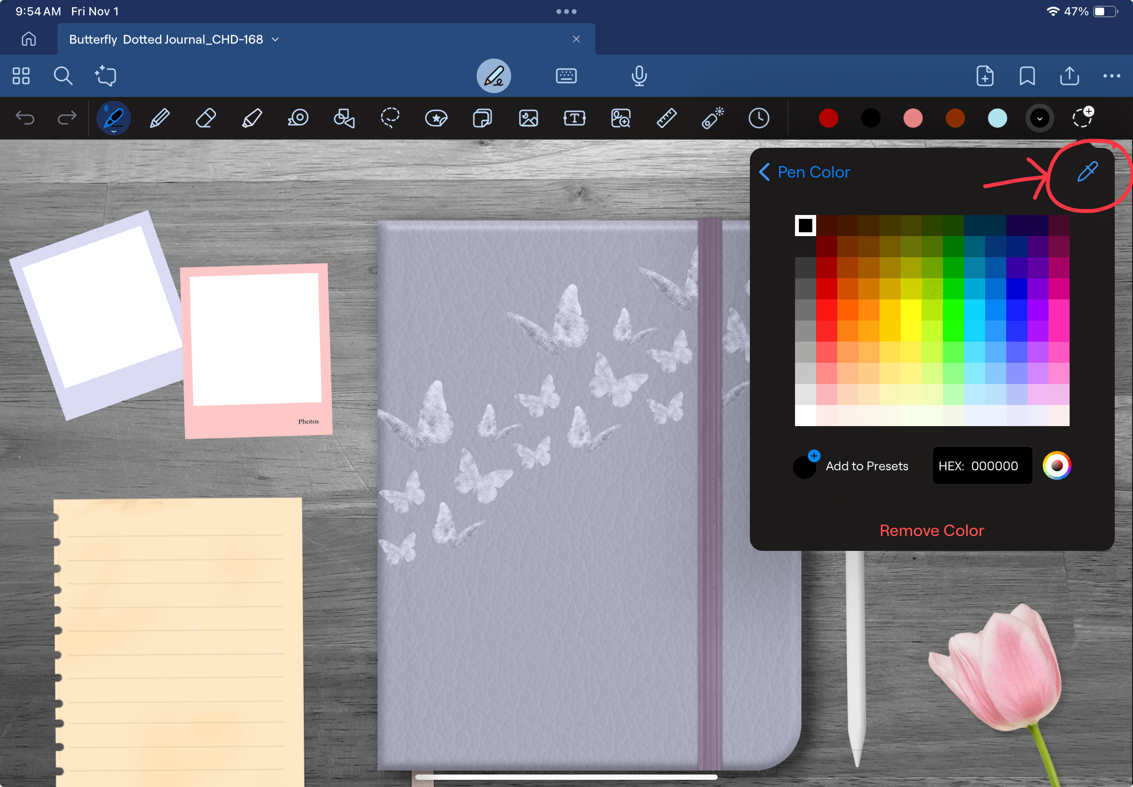1133x787 pixels.
Task: Click Add to Presets
Action: [866, 466]
